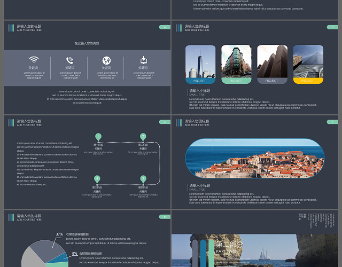The image size is (342, 267).
Task: Click the 'PART TWO' heading text
Action: point(226,252)
